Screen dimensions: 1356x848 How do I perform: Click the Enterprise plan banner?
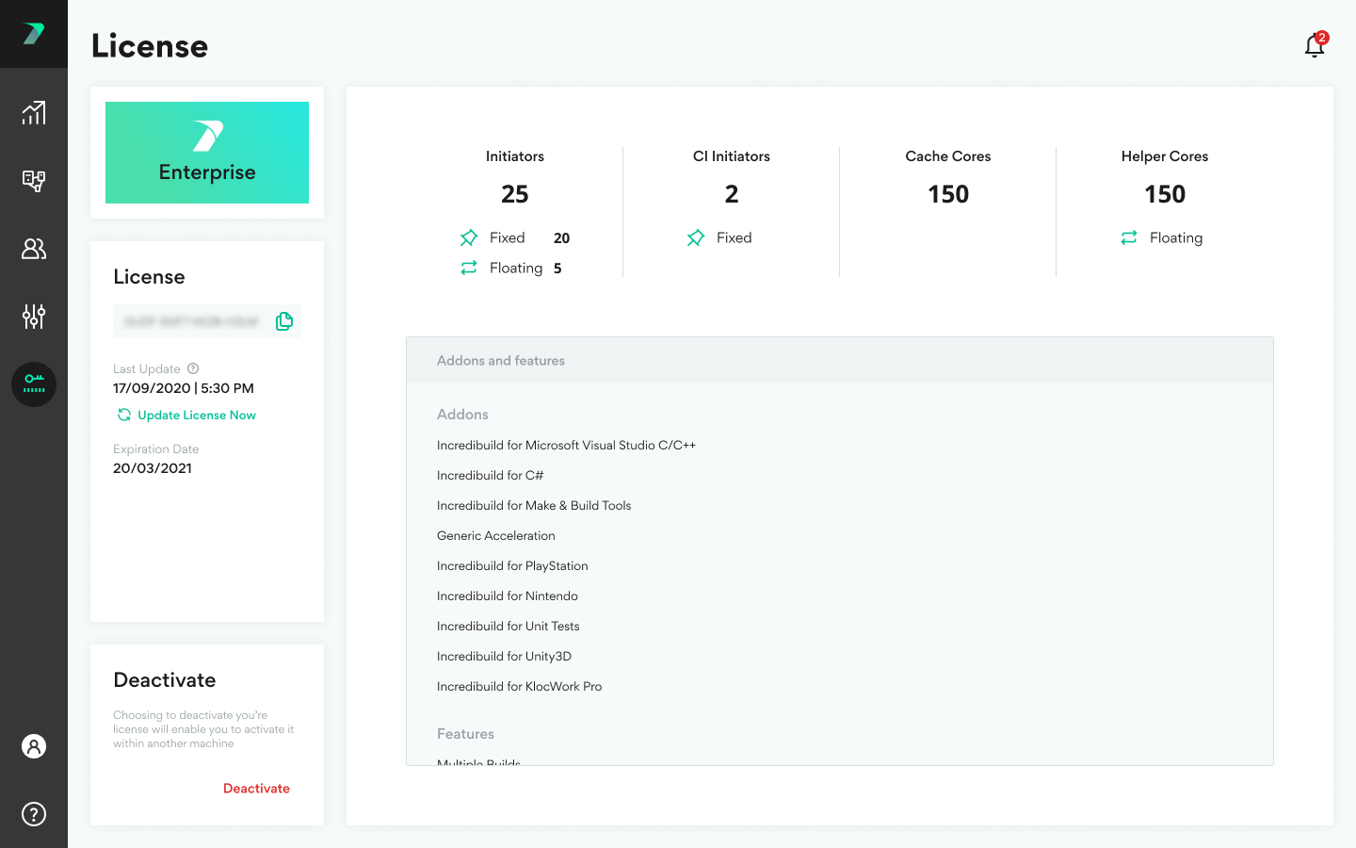tap(207, 153)
